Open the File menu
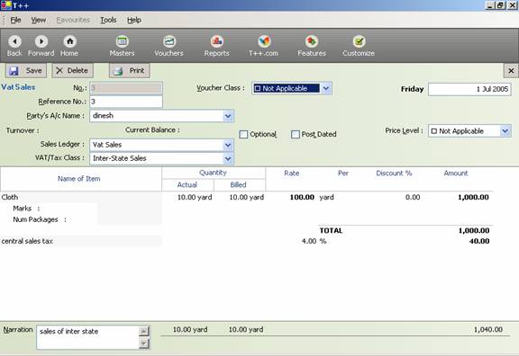This screenshot has height=356, width=519. (x=15, y=20)
